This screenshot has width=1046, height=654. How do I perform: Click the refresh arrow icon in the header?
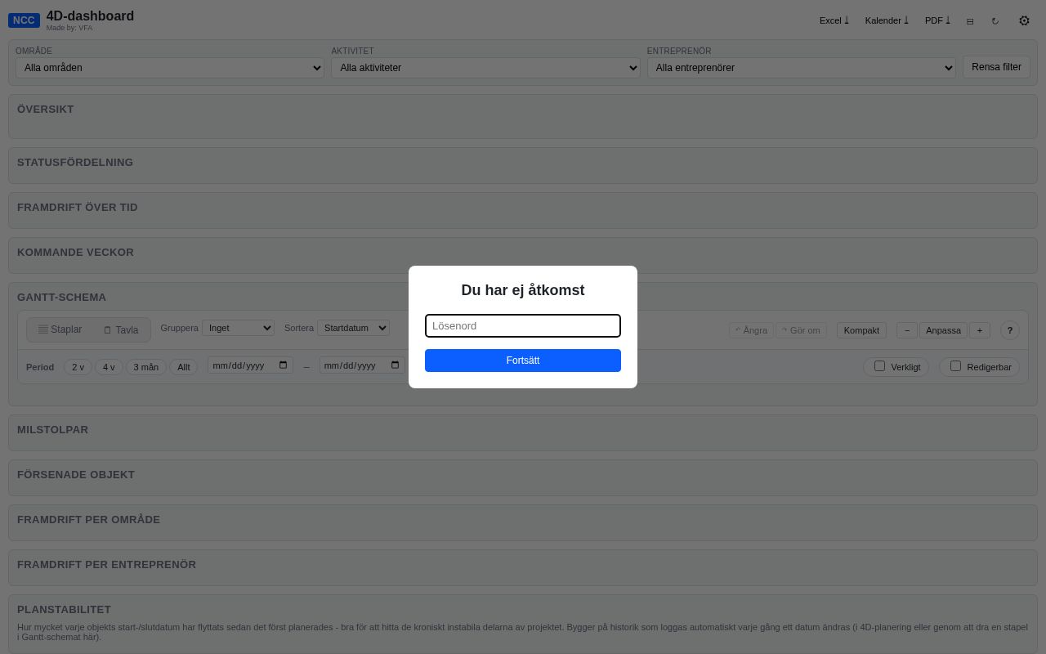tap(995, 21)
